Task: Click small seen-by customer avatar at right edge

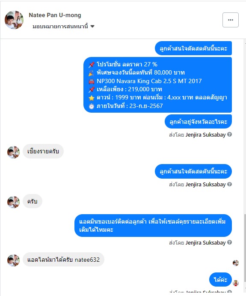Action: click(x=236, y=263)
